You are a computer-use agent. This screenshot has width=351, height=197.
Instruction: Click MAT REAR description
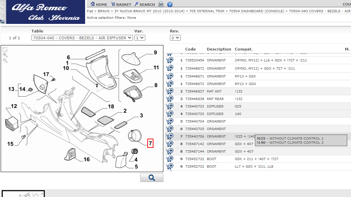point(215,99)
